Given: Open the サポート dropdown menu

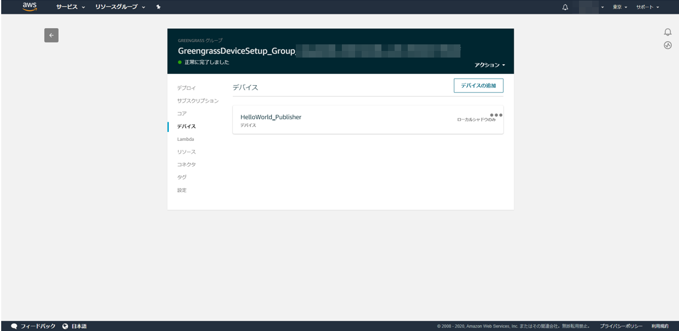Looking at the screenshot, I should coord(647,7).
